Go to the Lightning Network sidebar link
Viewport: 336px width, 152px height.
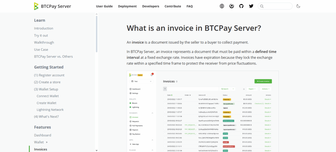pos(50,110)
